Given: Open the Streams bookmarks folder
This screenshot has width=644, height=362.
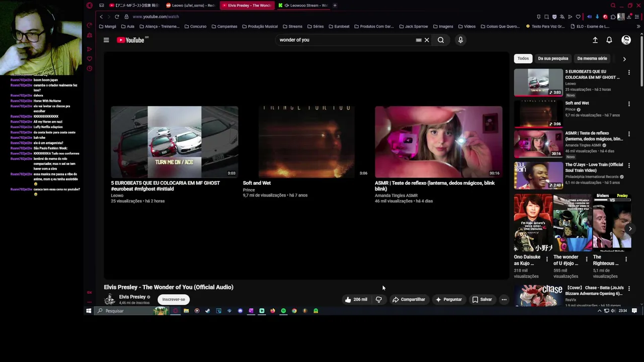Looking at the screenshot, I should (x=292, y=26).
